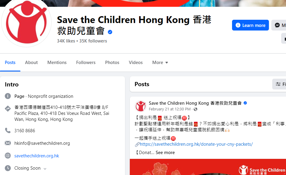Open the Videos tab
The image size is (286, 175).
[x=136, y=63]
